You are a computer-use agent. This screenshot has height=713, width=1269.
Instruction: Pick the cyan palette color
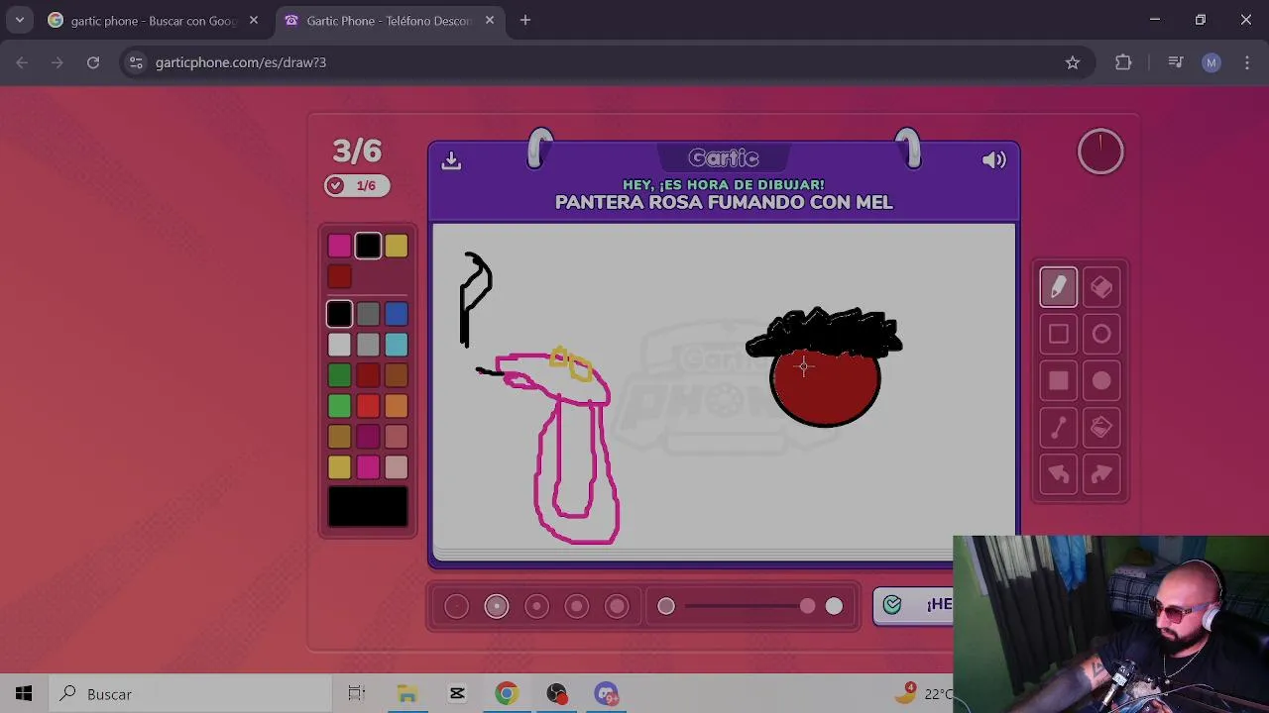[397, 345]
